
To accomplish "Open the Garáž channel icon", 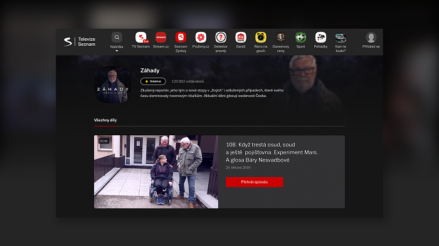I will coord(240,37).
